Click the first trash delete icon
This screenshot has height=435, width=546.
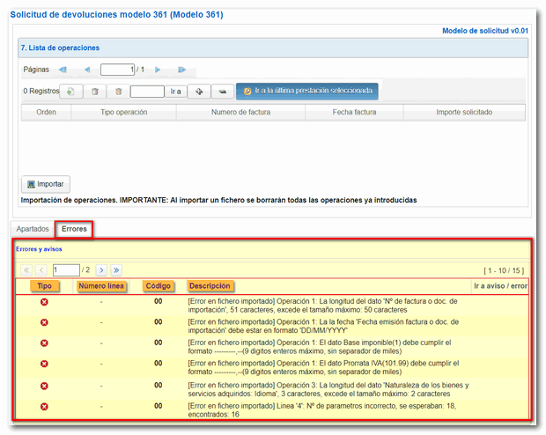click(x=95, y=91)
